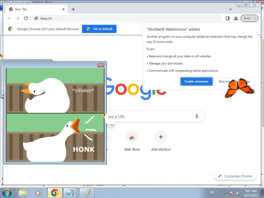Image resolution: width=264 pixels, height=198 pixels.
Task: Open Windows Explorer from the taskbar
Action: [23, 193]
